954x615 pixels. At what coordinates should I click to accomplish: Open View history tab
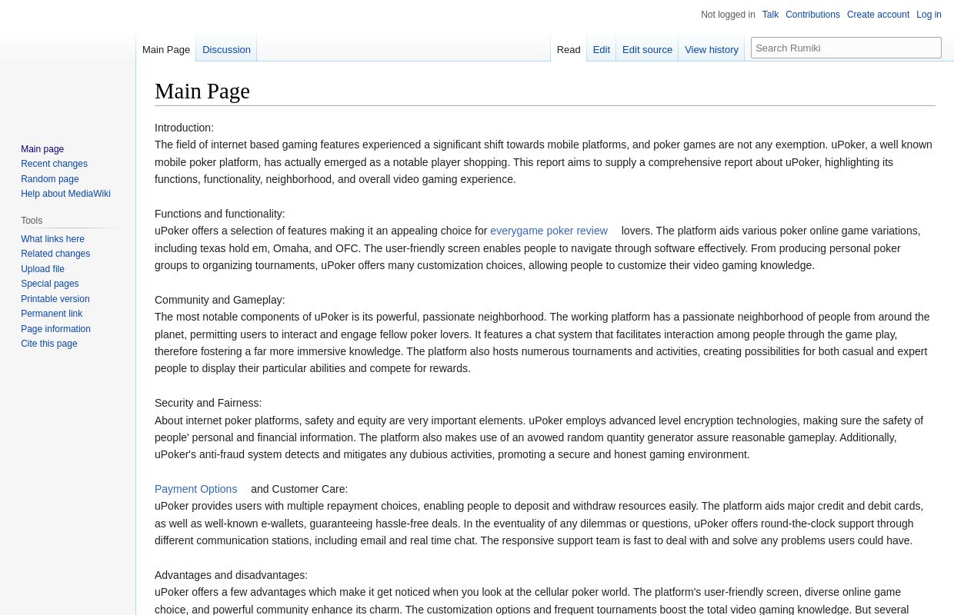pos(711,49)
